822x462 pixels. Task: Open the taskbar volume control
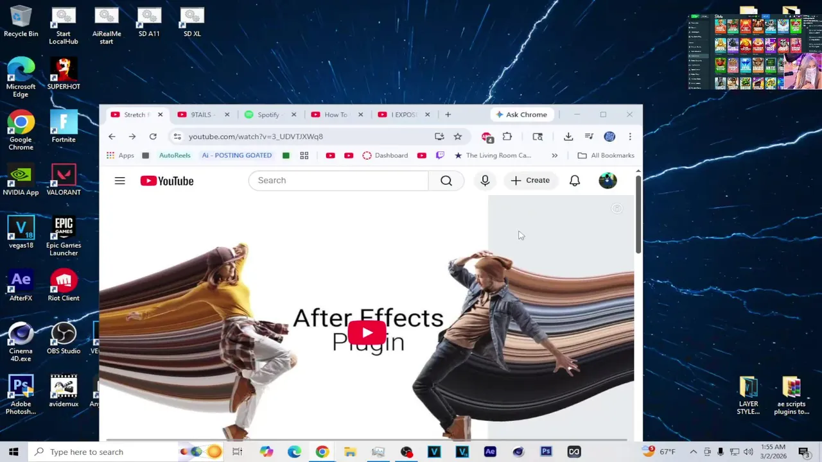(748, 452)
